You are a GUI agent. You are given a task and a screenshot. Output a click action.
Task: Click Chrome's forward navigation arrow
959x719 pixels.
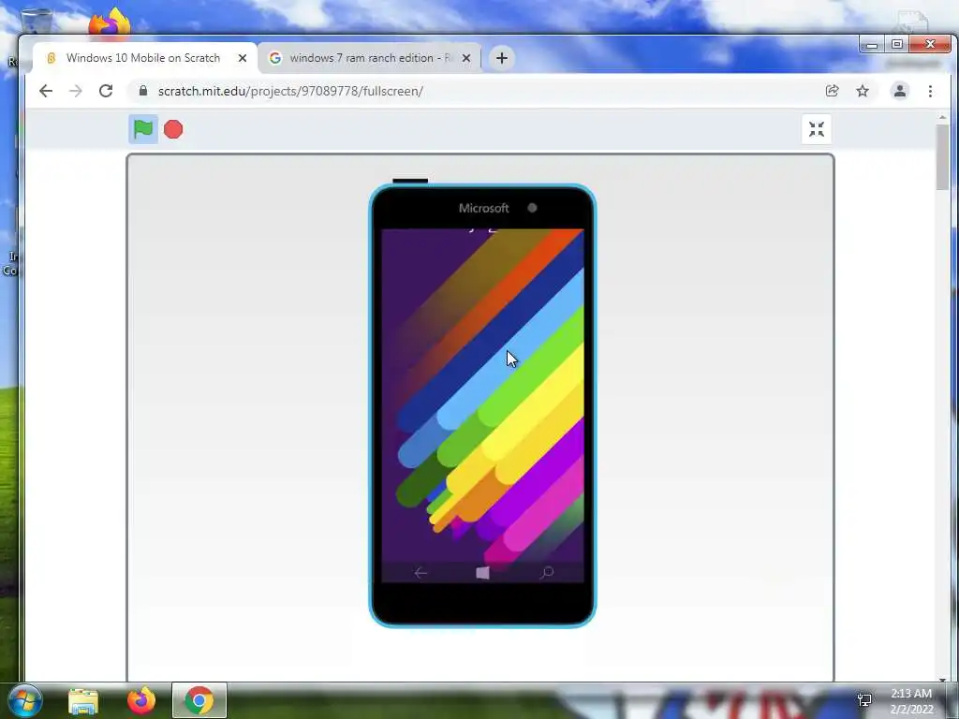pos(76,91)
